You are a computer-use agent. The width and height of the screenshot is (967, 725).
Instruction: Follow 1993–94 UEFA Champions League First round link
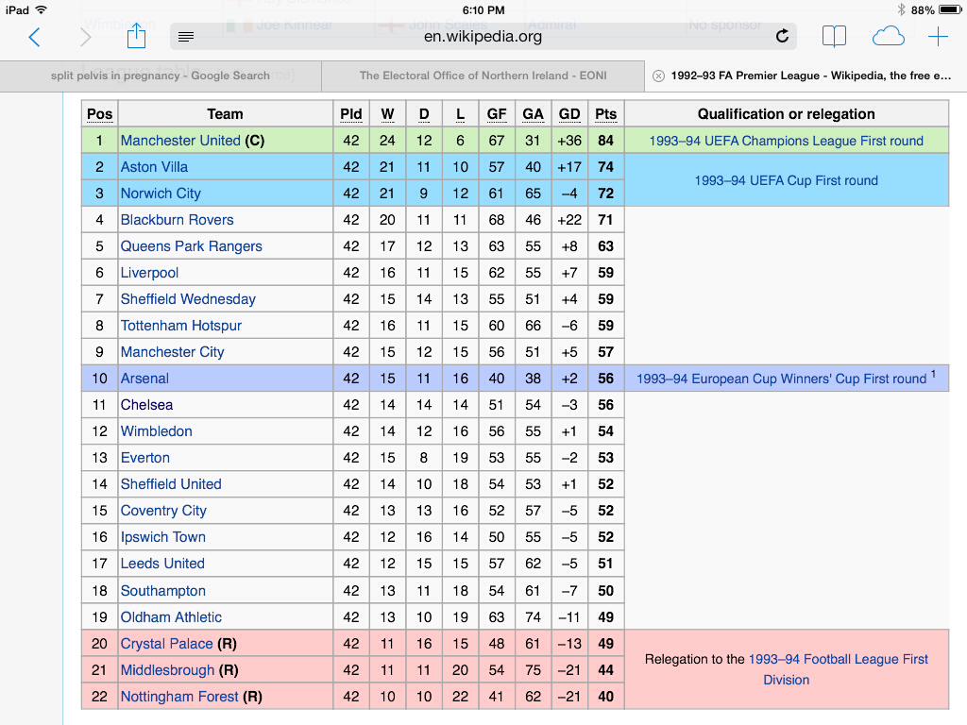point(787,142)
